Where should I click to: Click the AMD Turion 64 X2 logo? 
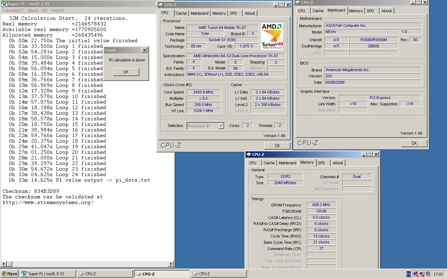272,36
